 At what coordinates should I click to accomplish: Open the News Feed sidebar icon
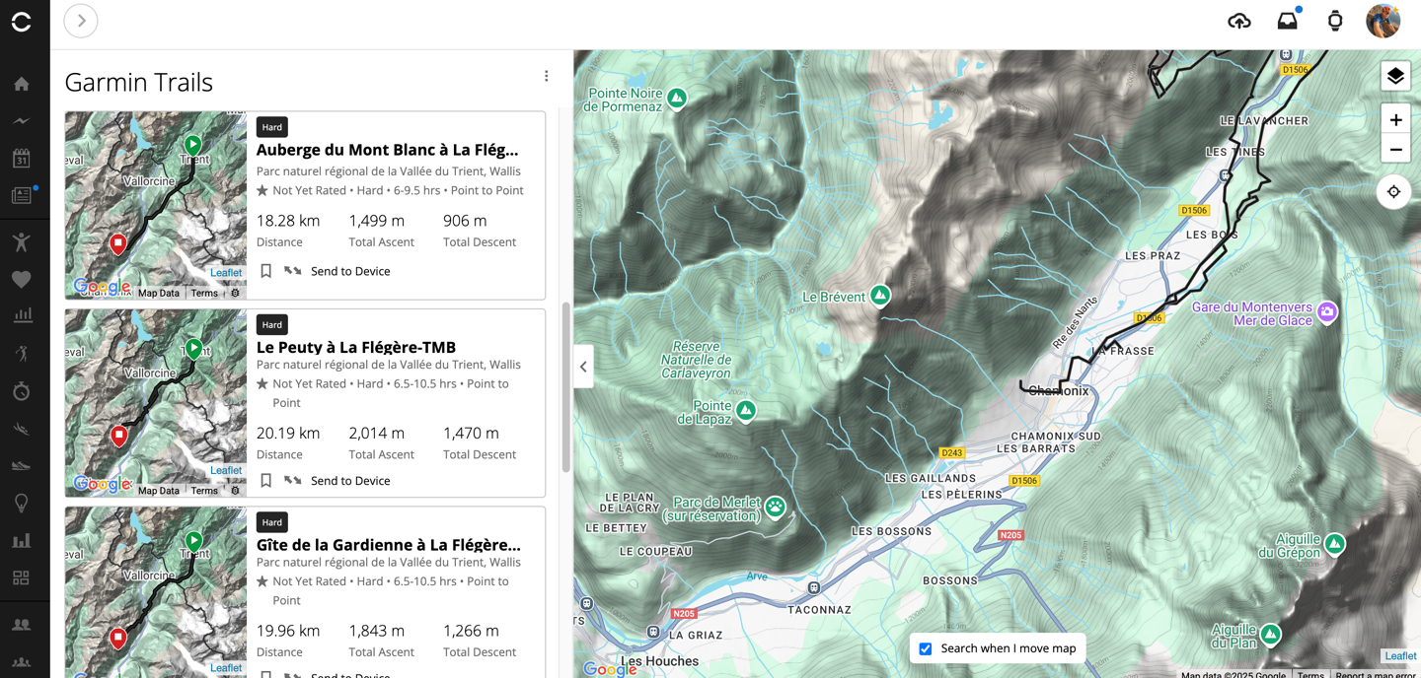22,195
